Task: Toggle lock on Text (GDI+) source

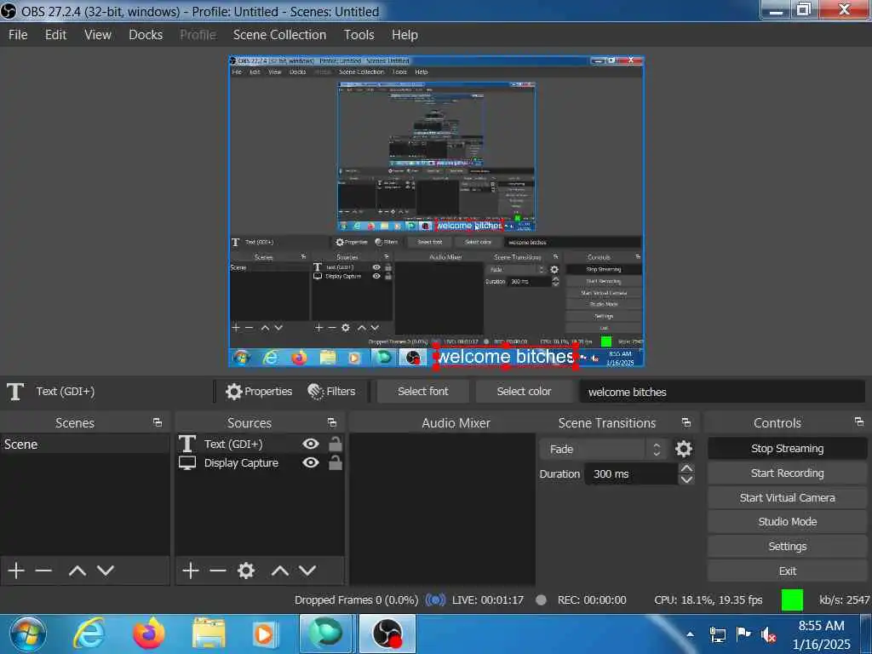Action: tap(336, 444)
